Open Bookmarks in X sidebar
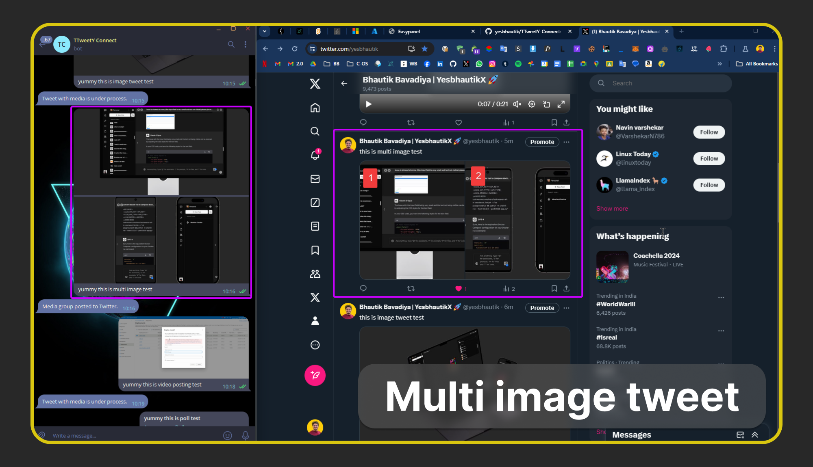 (x=315, y=250)
